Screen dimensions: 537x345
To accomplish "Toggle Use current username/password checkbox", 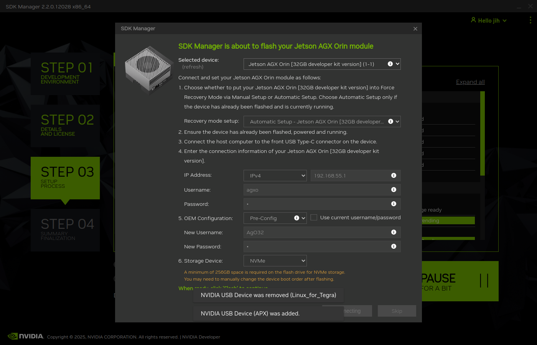I will [314, 217].
